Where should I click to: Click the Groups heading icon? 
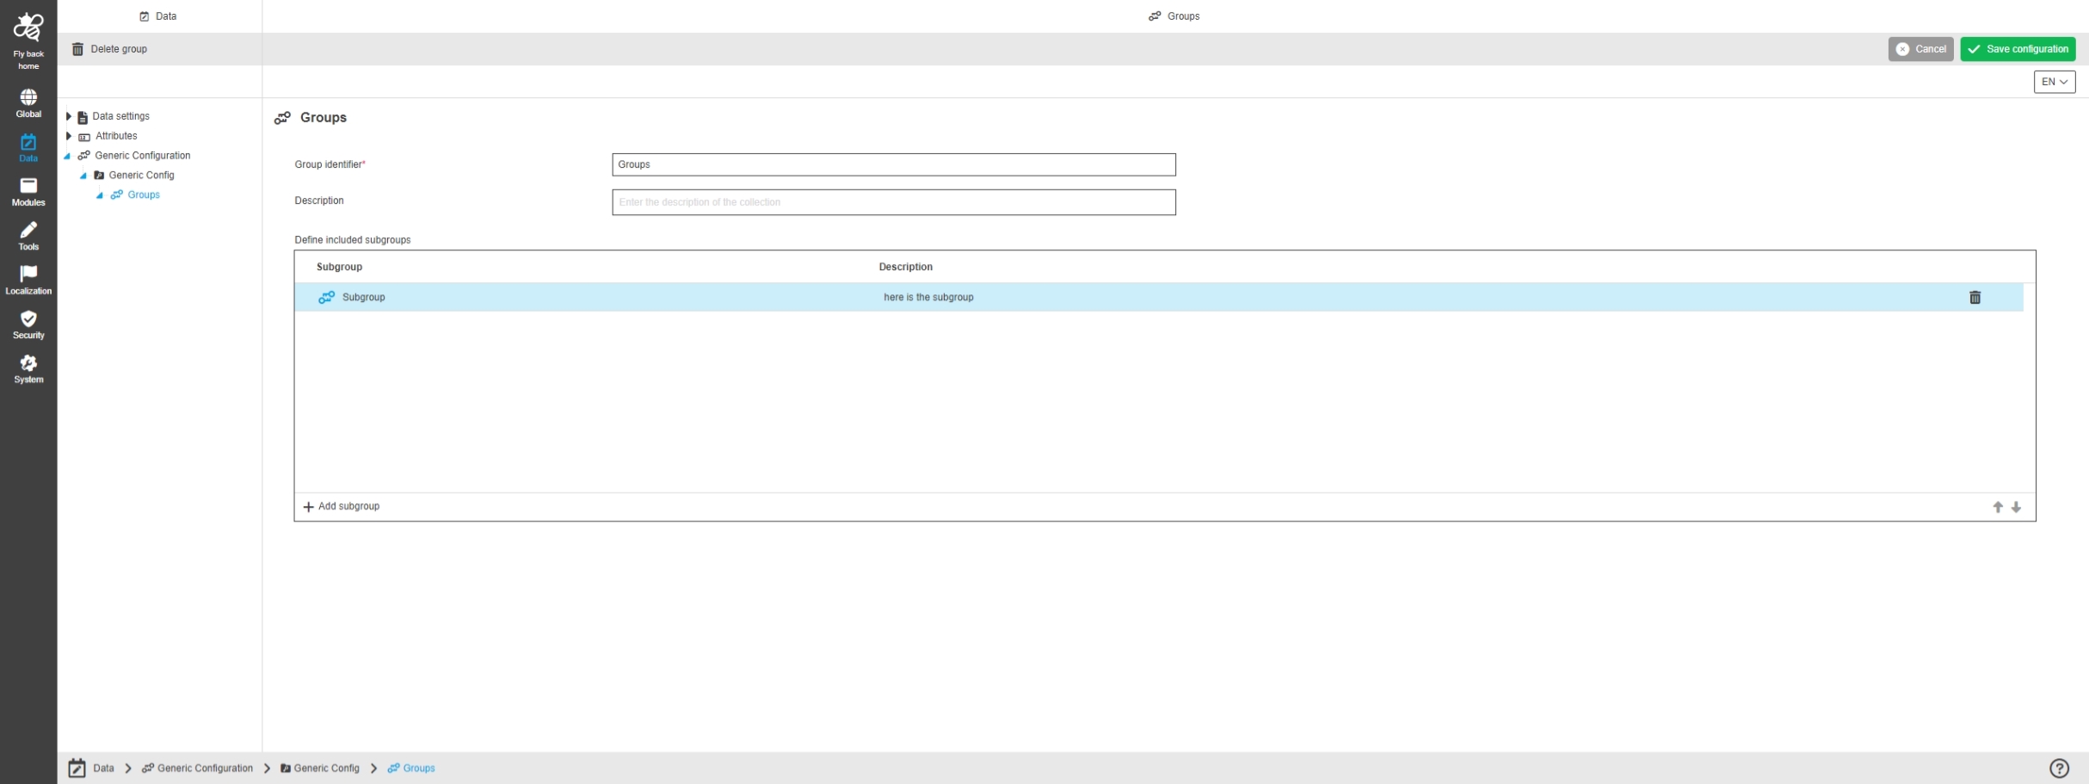(x=282, y=118)
